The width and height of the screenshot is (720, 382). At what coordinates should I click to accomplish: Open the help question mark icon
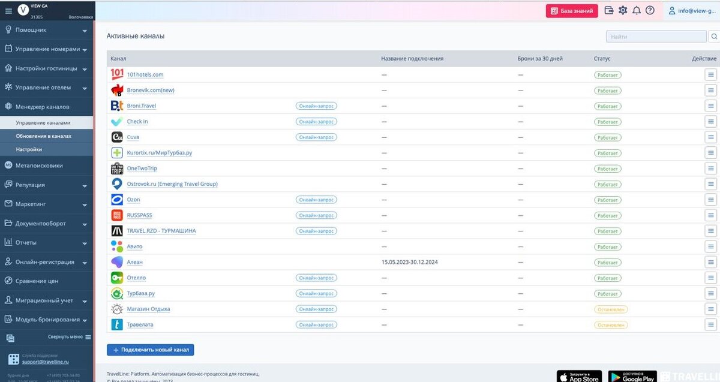(650, 10)
